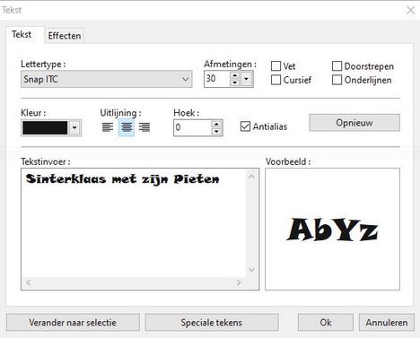
Task: Enable the Vet checkbox
Action: tap(276, 66)
